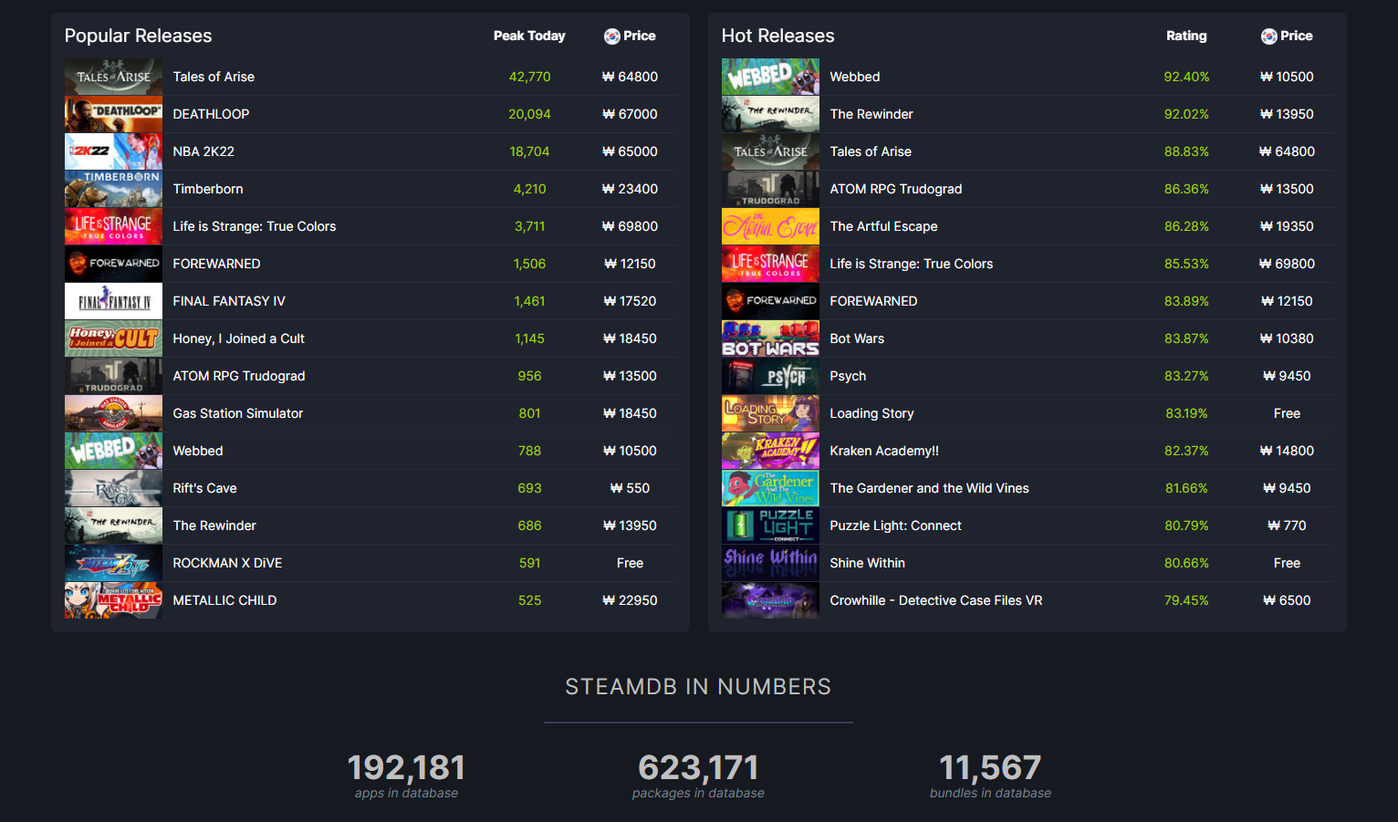Click Webbed thumbnail in Hot Releases
The height and width of the screenshot is (822, 1398).
770,77
